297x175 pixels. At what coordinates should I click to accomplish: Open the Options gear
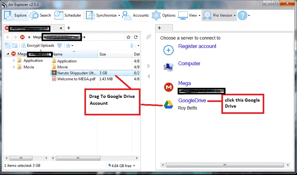(x=164, y=15)
